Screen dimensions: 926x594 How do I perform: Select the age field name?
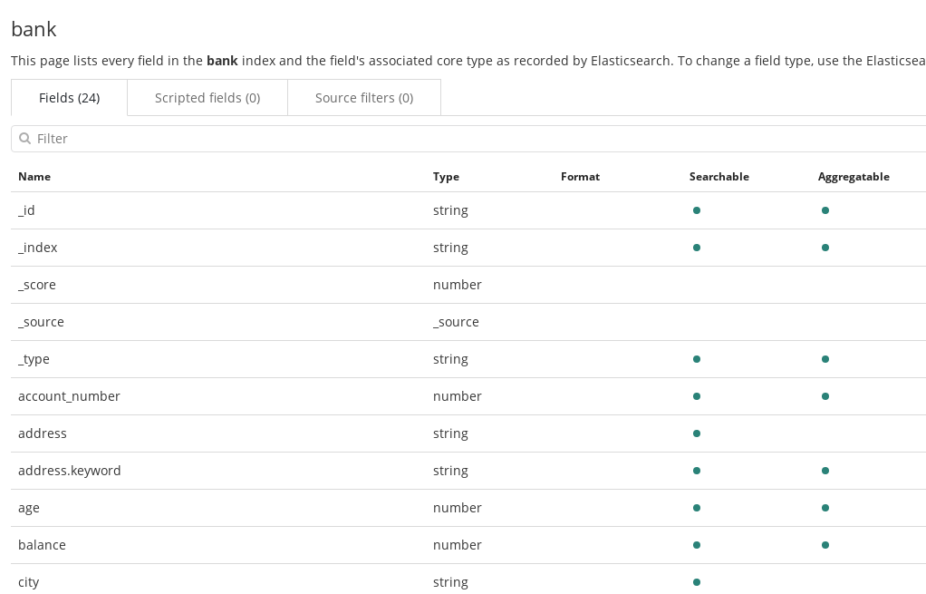pos(29,508)
